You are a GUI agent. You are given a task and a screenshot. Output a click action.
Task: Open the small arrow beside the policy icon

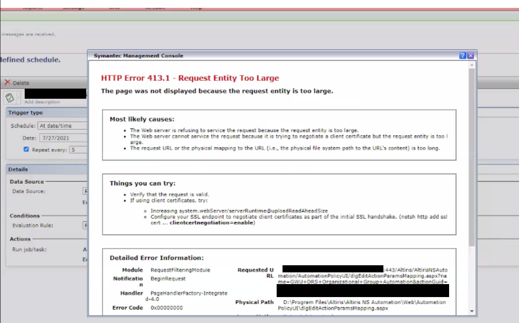[x=18, y=98]
